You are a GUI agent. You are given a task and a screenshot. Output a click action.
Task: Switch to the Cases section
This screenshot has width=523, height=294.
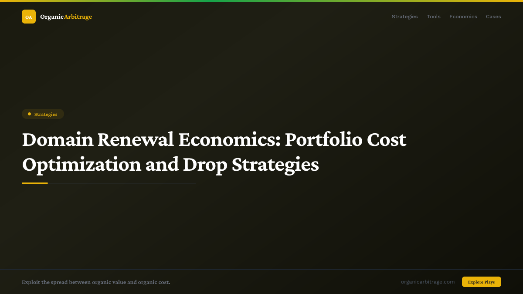tap(493, 17)
